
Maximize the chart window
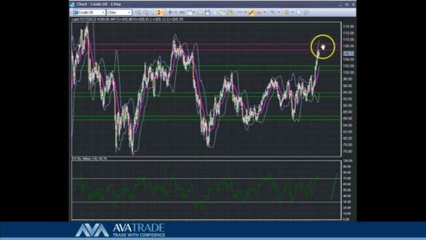(347, 5)
